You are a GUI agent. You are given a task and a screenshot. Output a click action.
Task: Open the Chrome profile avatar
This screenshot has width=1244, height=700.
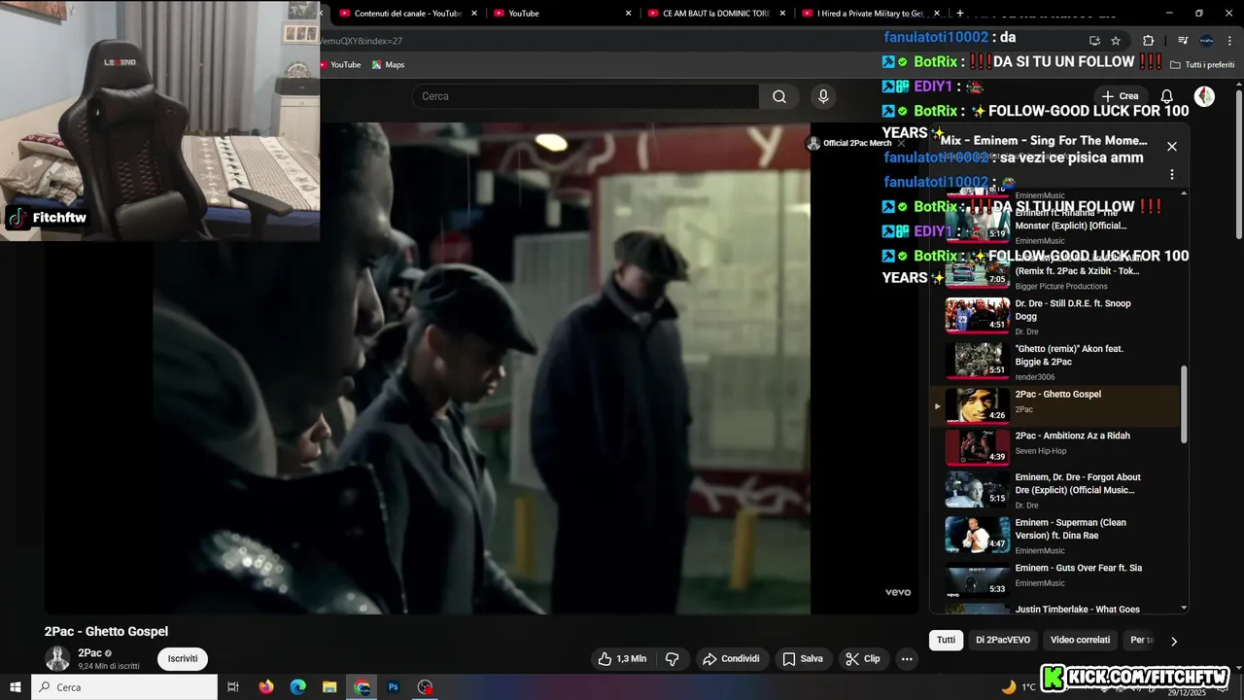pyautogui.click(x=1206, y=41)
